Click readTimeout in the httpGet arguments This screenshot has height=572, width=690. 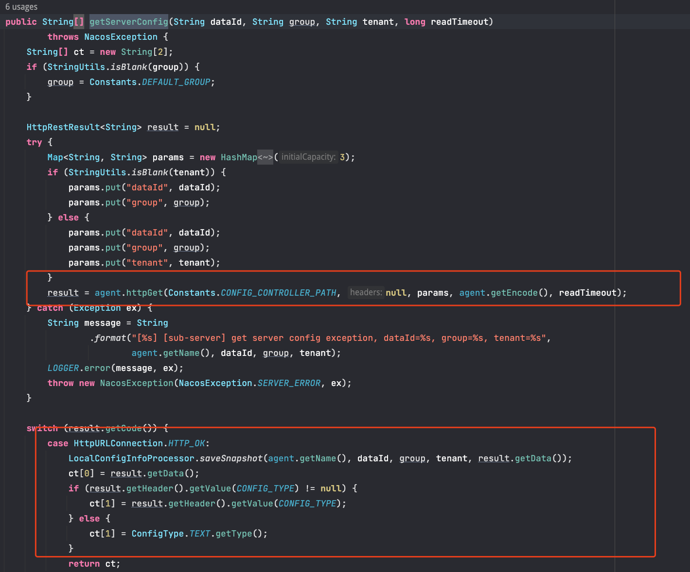(588, 293)
